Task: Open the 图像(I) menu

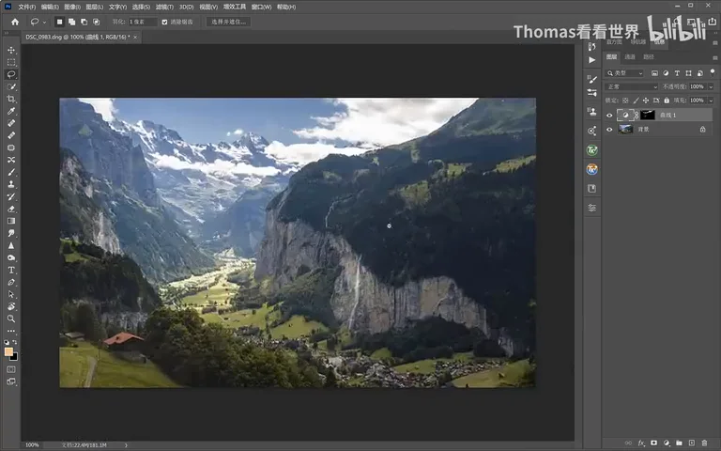Action: (72, 7)
